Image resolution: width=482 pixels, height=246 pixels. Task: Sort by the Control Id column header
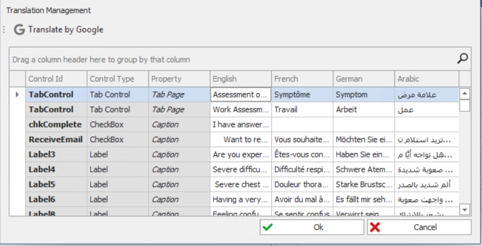(x=56, y=79)
